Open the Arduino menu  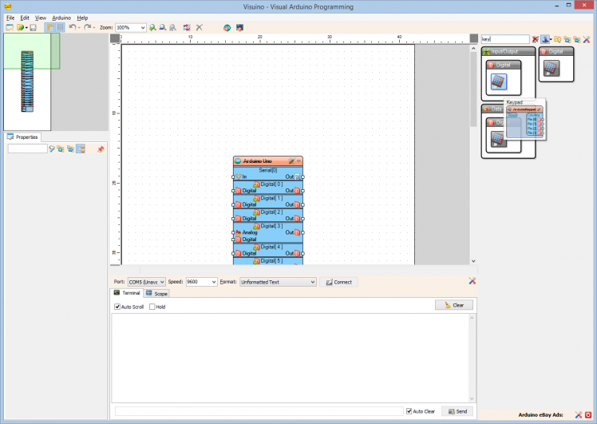tap(61, 18)
